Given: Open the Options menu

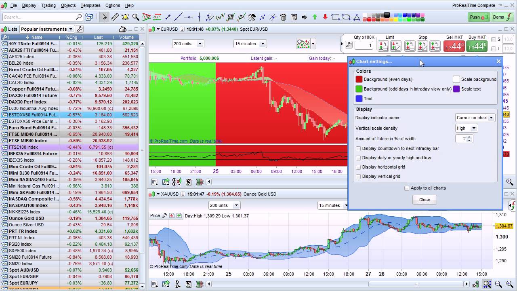Looking at the screenshot, I should click(113, 5).
